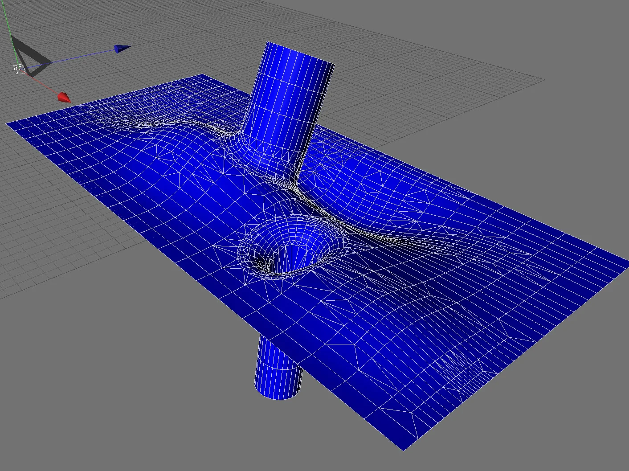Click the blue axis arrowhead of the gizmo
The width and height of the screenshot is (629, 471).
point(122,49)
